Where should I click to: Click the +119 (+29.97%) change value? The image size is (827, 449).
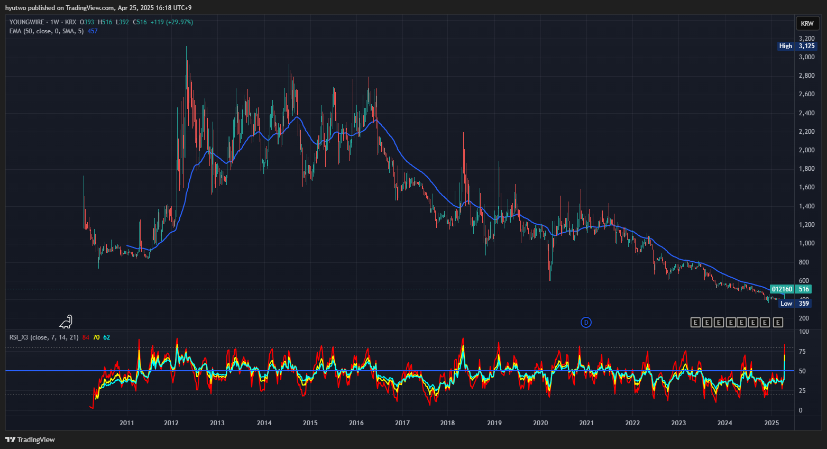coord(172,22)
